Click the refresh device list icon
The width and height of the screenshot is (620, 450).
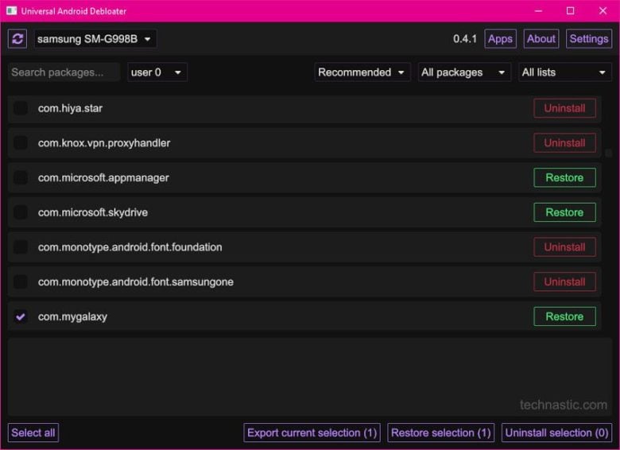(x=17, y=39)
